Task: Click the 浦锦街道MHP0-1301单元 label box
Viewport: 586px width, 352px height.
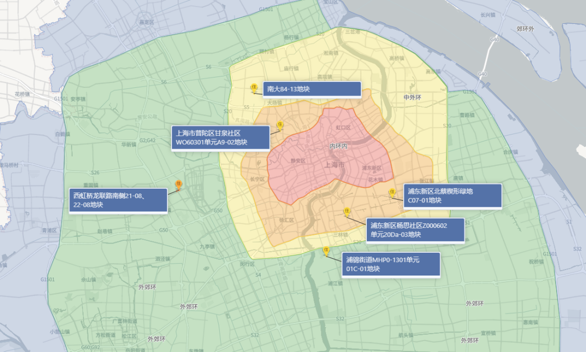Action: pos(391,265)
